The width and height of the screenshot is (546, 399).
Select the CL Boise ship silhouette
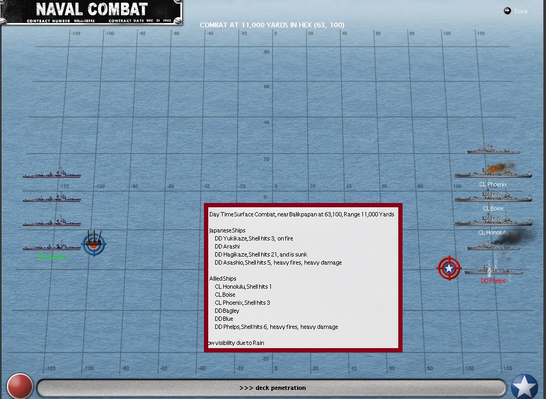493,196
